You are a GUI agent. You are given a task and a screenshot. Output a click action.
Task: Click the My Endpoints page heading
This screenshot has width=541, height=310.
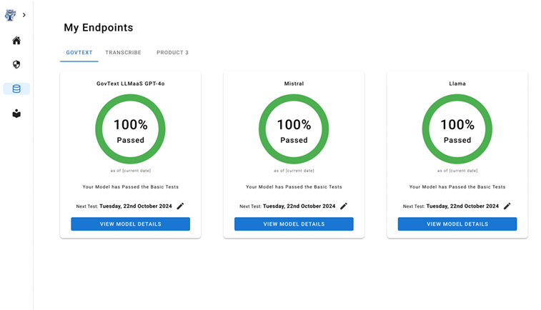pos(99,28)
